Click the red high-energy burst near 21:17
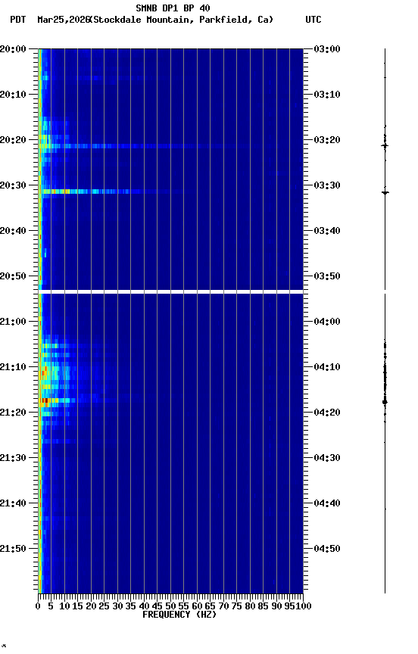 [x=44, y=401]
